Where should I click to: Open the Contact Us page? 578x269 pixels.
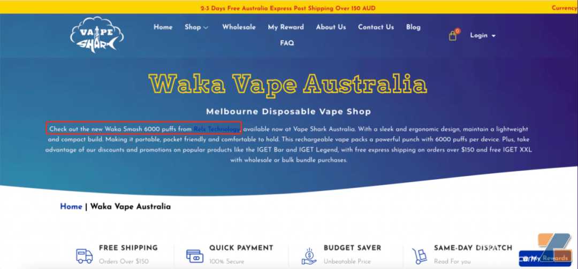(376, 27)
